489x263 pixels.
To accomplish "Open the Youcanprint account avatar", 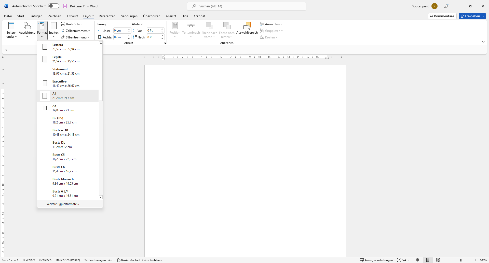I will [434, 6].
